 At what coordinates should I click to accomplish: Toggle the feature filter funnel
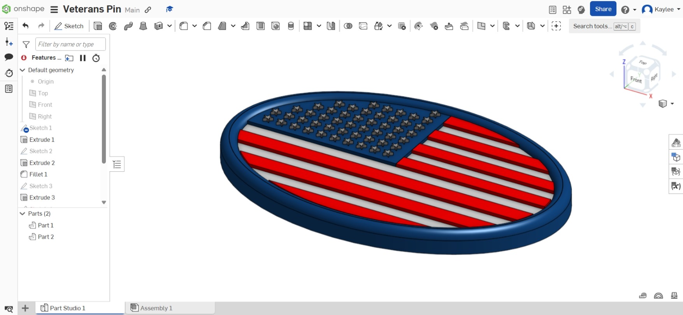[26, 44]
